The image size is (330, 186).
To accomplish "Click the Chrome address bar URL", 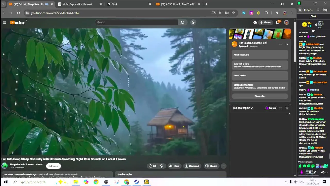I will click(55, 13).
